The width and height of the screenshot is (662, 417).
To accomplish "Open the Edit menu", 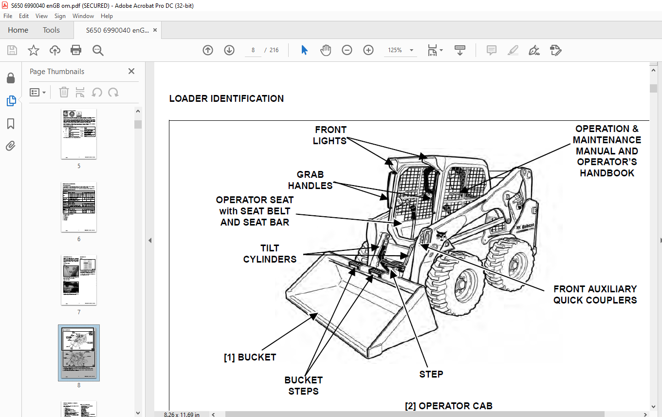I will (x=24, y=16).
